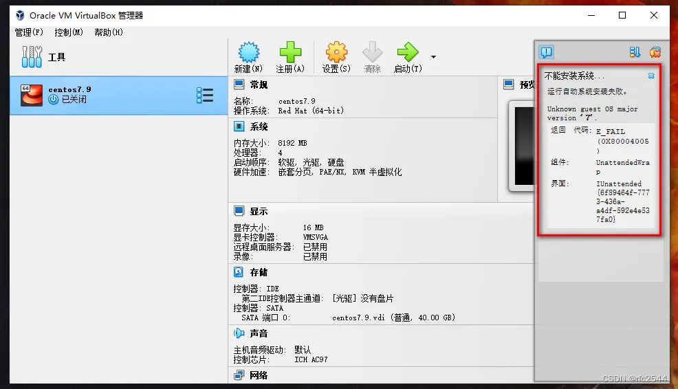This screenshot has height=389, width=678.
Task: Open the 控制(M) menu
Action: point(69,32)
